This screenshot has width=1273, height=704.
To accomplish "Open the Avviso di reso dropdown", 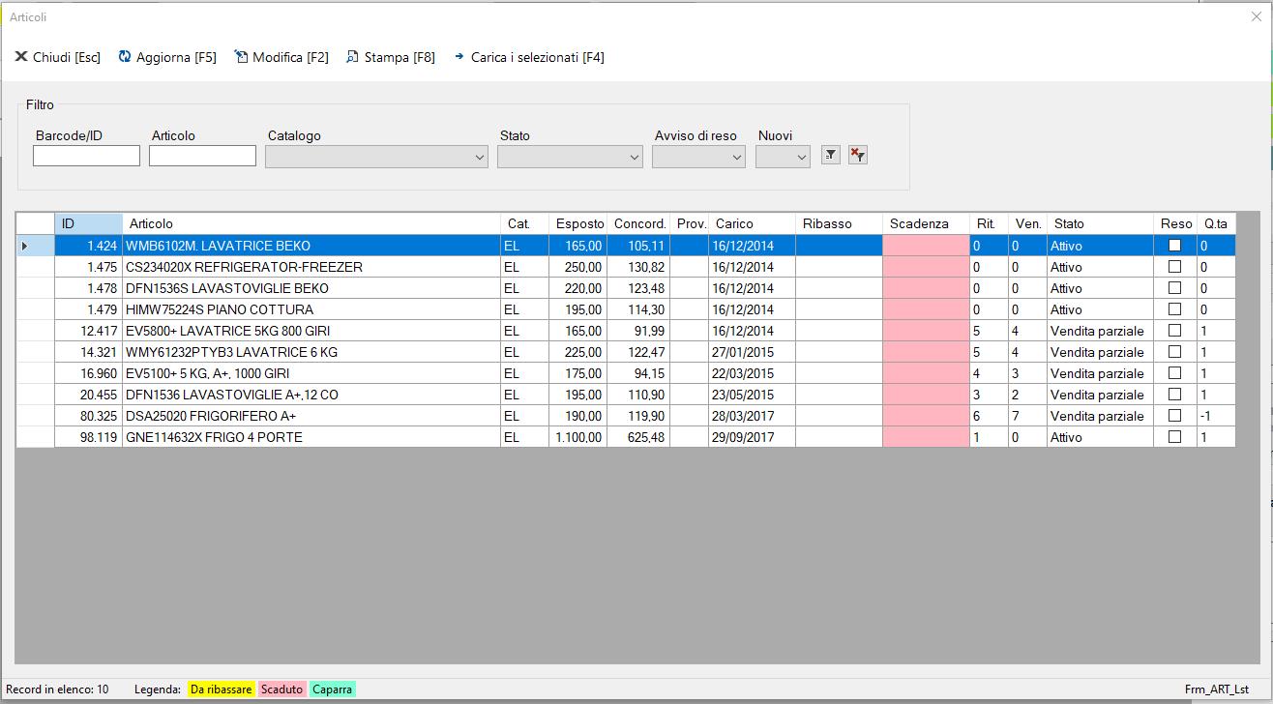I will pyautogui.click(x=698, y=157).
